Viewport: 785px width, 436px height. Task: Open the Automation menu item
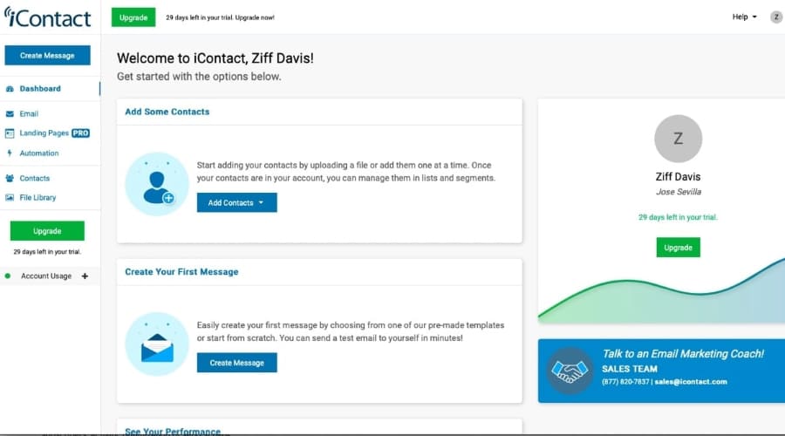pyautogui.click(x=39, y=153)
